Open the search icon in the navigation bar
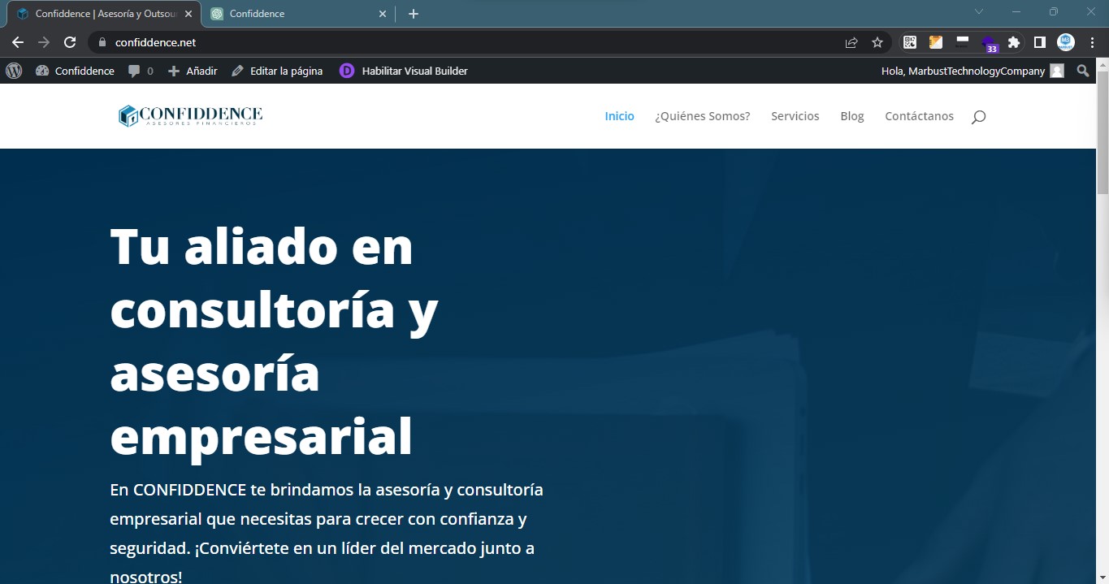The image size is (1109, 584). pyautogui.click(x=977, y=116)
